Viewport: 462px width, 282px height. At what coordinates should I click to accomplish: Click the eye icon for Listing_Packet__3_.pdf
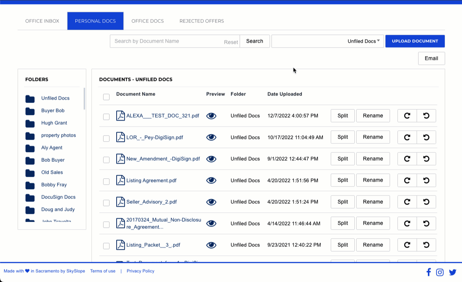[211, 245]
